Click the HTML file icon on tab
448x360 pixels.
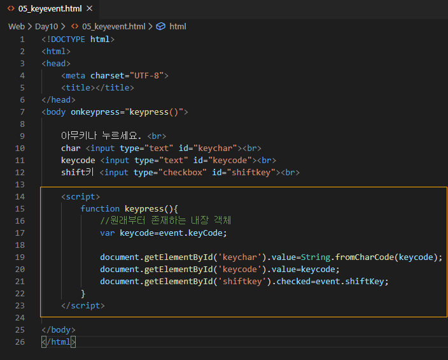coord(11,8)
